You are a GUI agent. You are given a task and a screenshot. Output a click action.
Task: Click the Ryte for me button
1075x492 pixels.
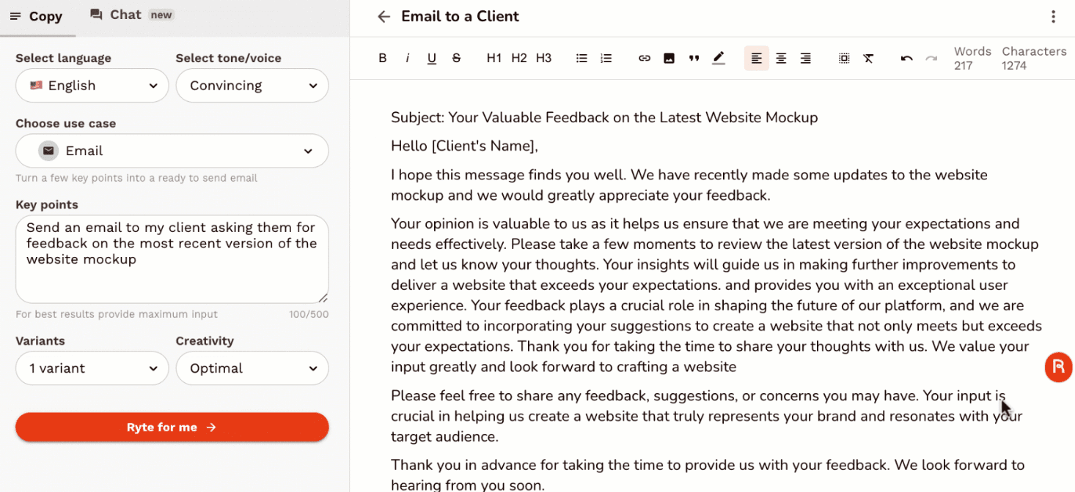[x=172, y=428]
